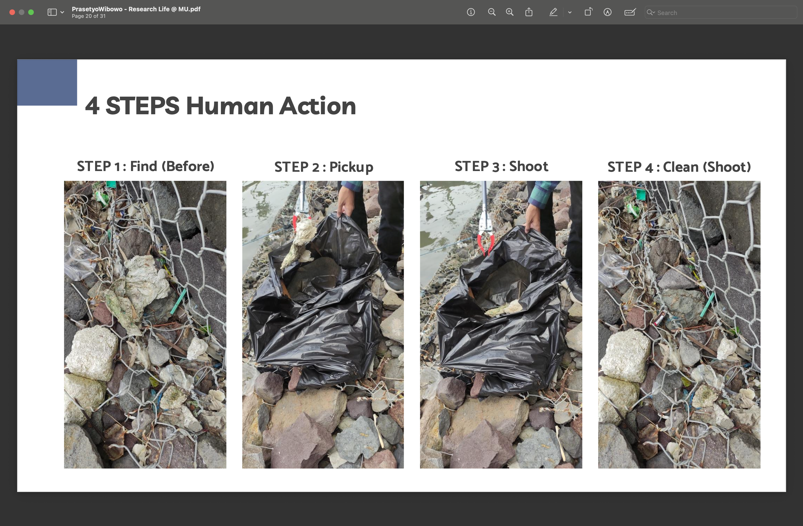Viewport: 803px width, 526px height.
Task: Open the form filling tool
Action: coord(630,13)
